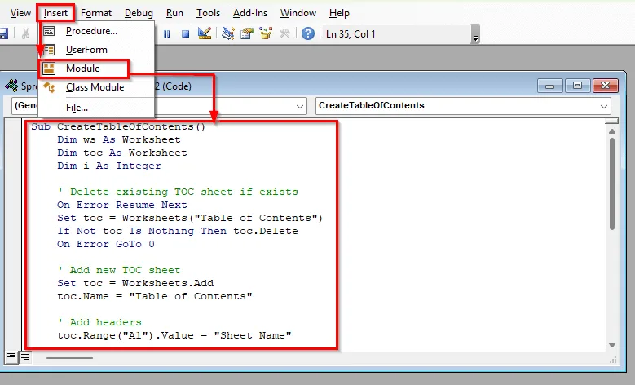Open Properties Window icon
635x385 pixels.
point(247,33)
